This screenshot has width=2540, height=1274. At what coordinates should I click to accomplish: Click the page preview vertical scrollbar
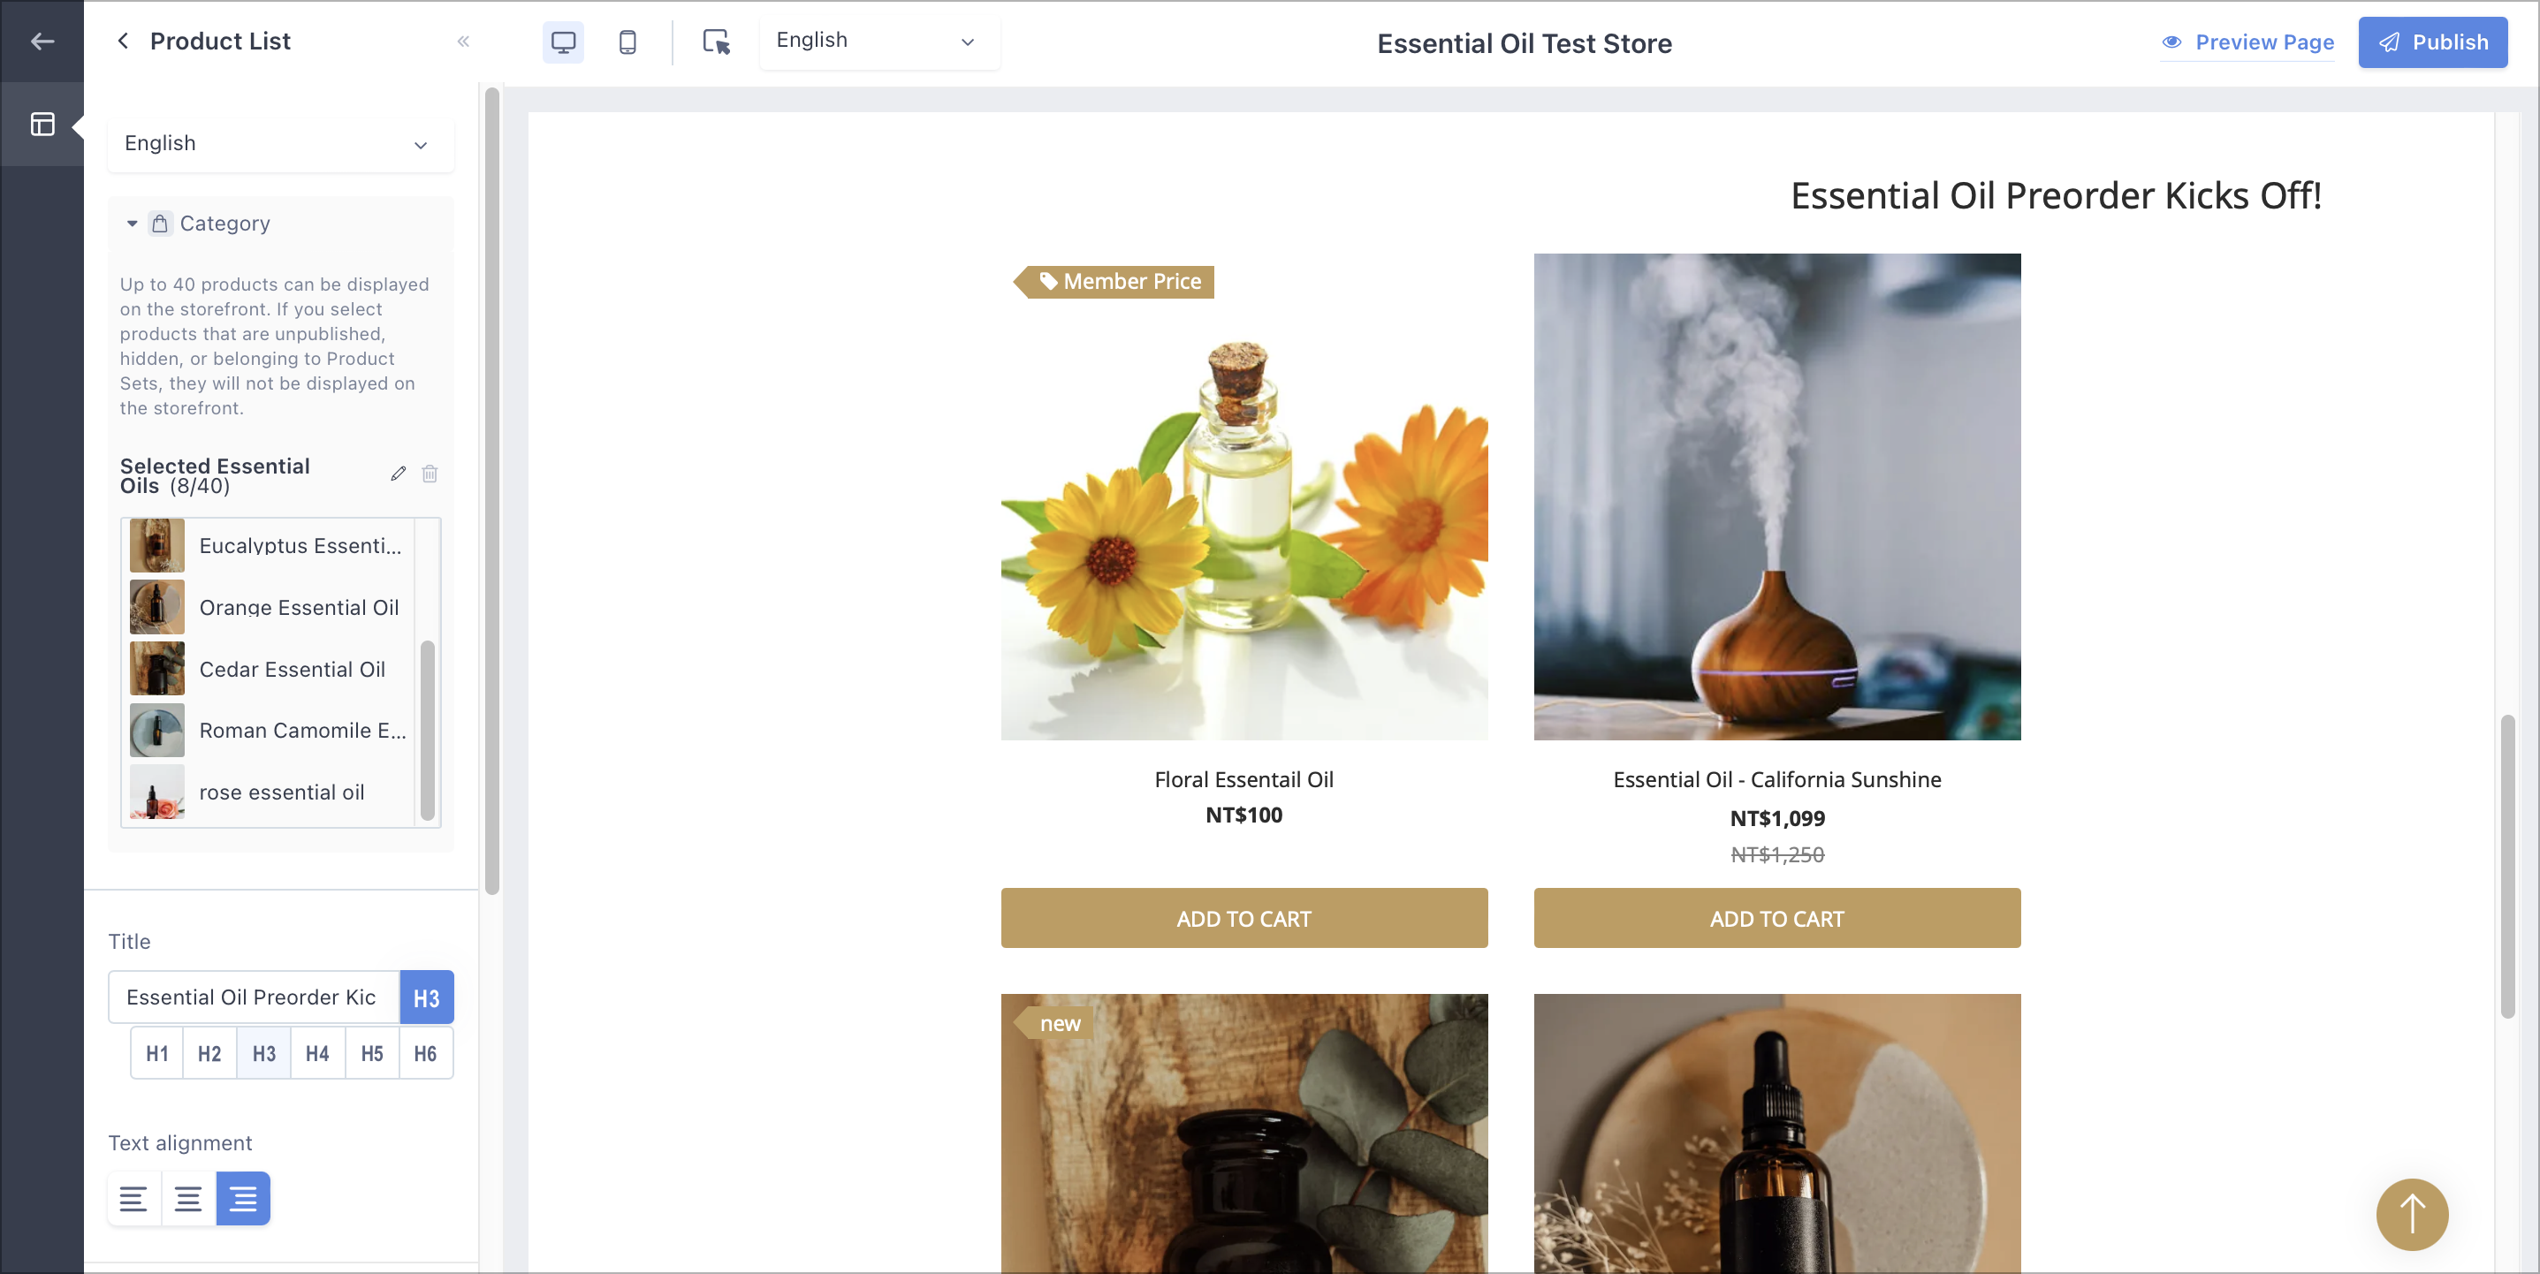[x=2506, y=868]
